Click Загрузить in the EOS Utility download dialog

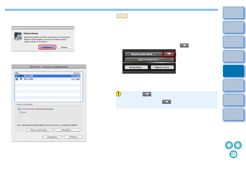(52, 137)
